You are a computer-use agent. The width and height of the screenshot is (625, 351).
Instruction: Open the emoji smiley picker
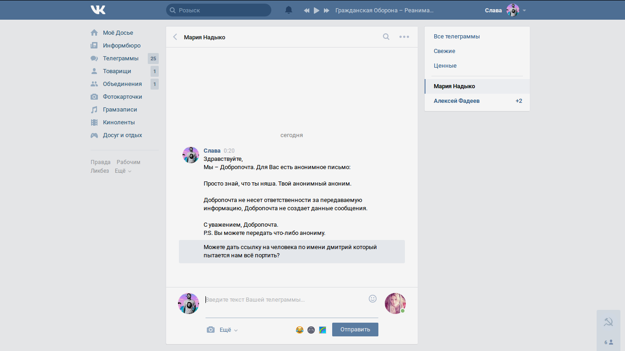pyautogui.click(x=372, y=298)
